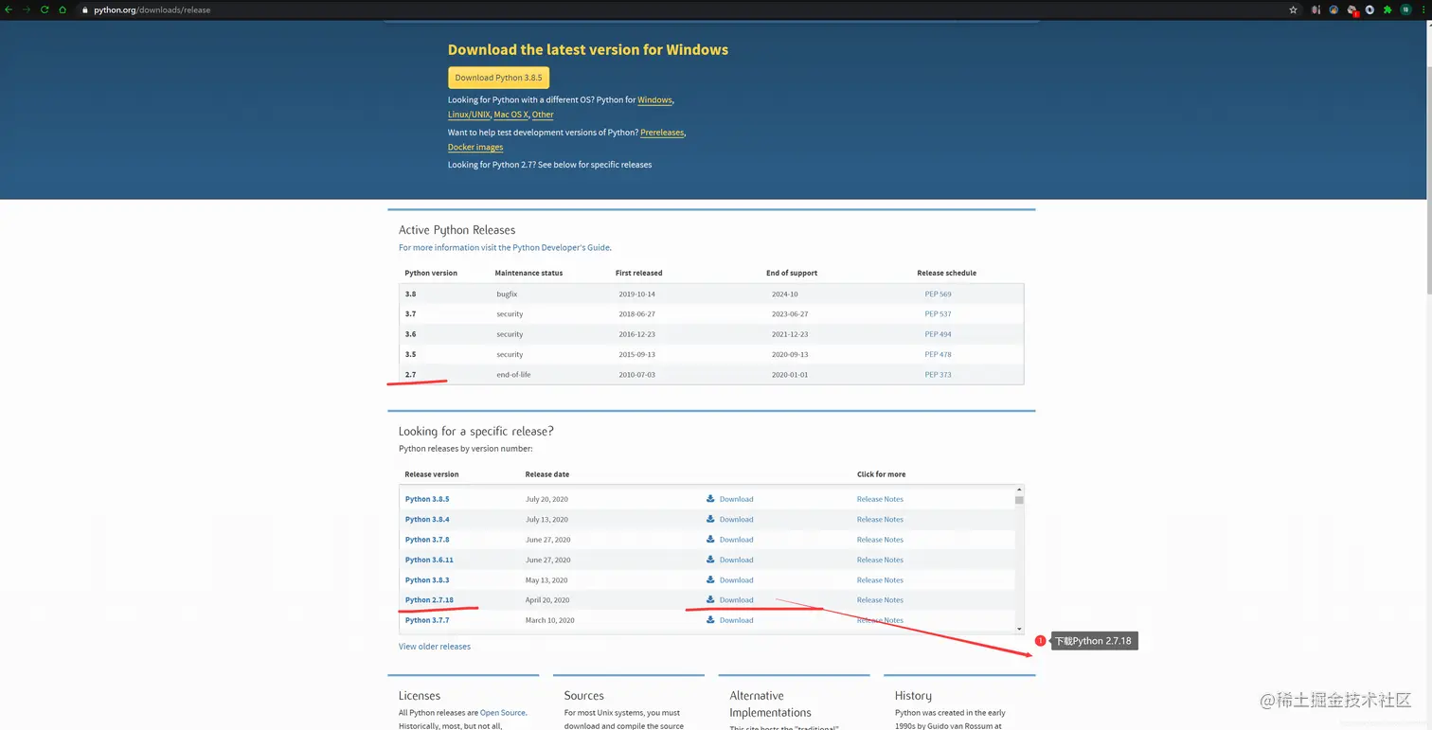
Task: Go to the browser home page icon
Action: tap(63, 9)
